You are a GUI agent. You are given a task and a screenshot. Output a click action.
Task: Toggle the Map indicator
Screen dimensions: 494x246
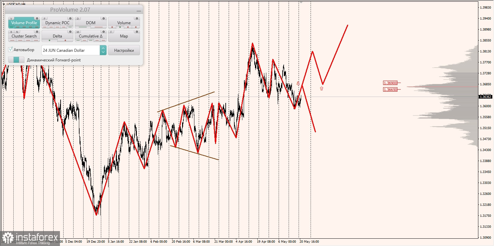click(124, 36)
